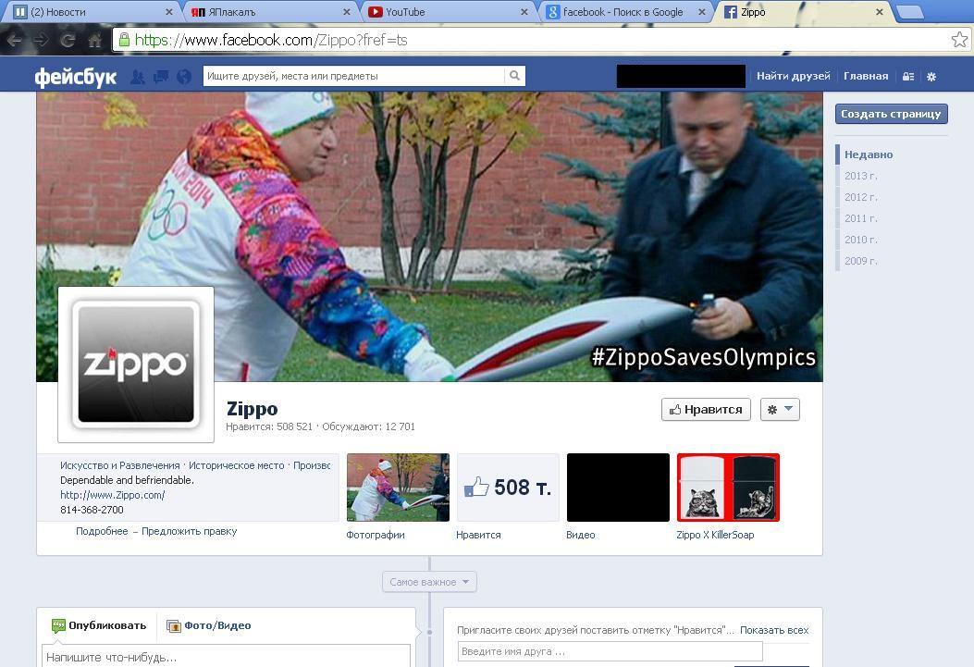Click Введите имя друга input field
974x667 pixels.
pos(610,651)
